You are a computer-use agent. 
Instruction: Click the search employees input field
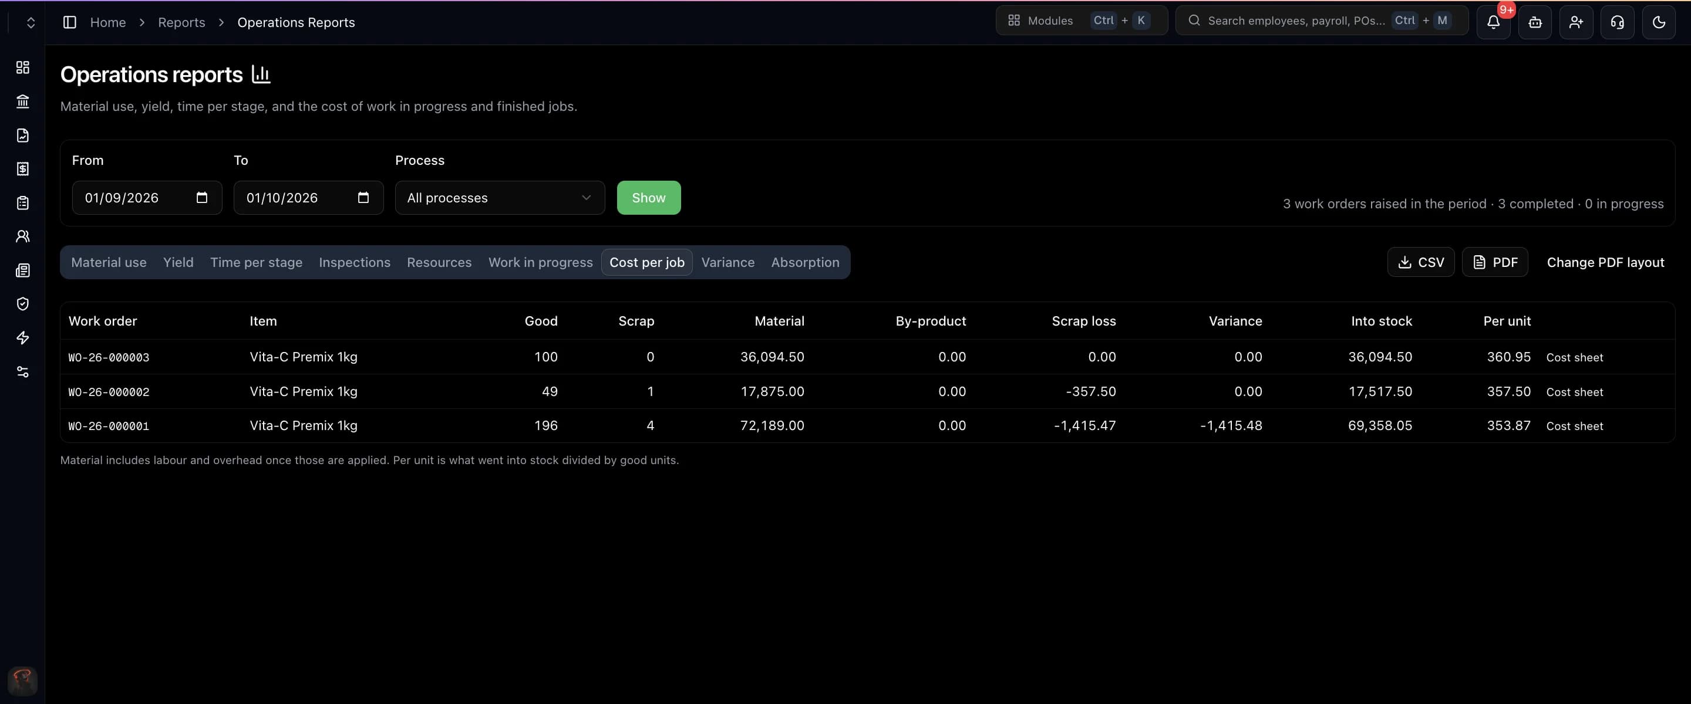[1322, 21]
